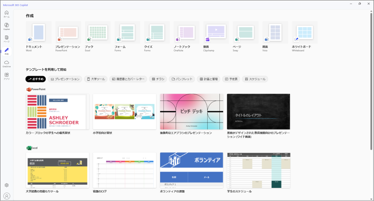The height and width of the screenshot is (201, 374).
Task: Select the チラシ template filter
Action: [158, 79]
